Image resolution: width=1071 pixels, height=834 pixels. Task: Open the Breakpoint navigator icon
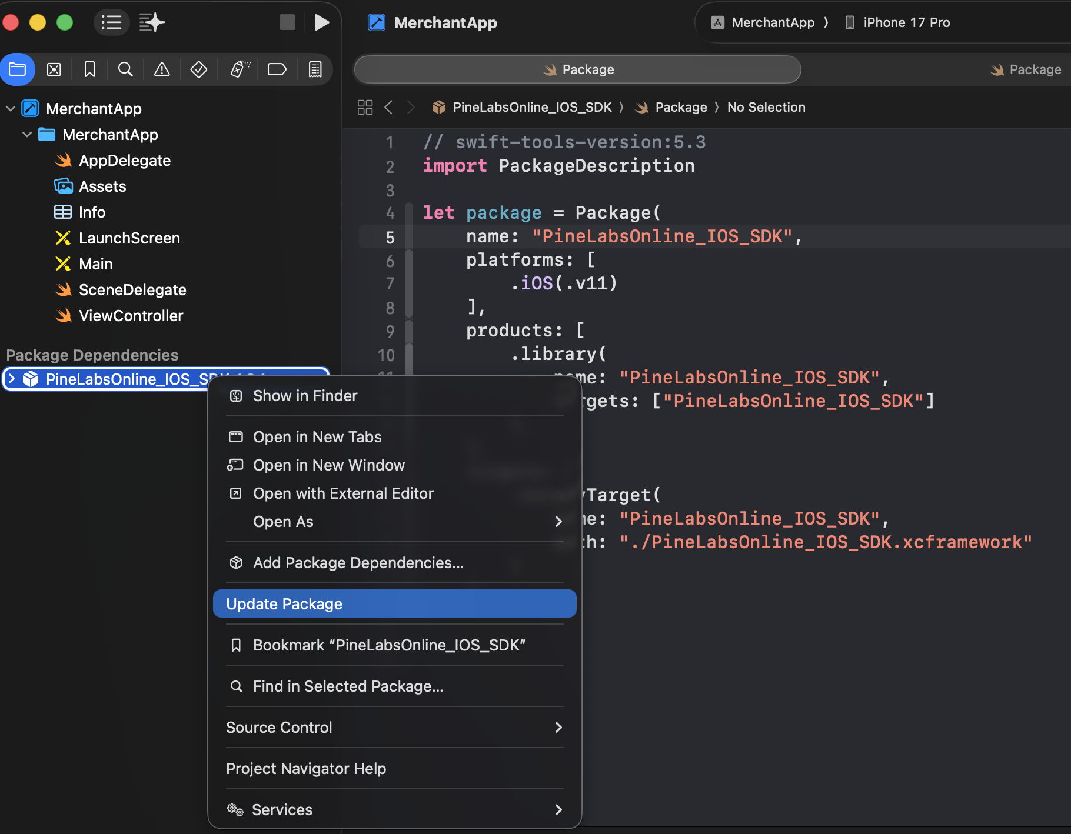coord(277,69)
